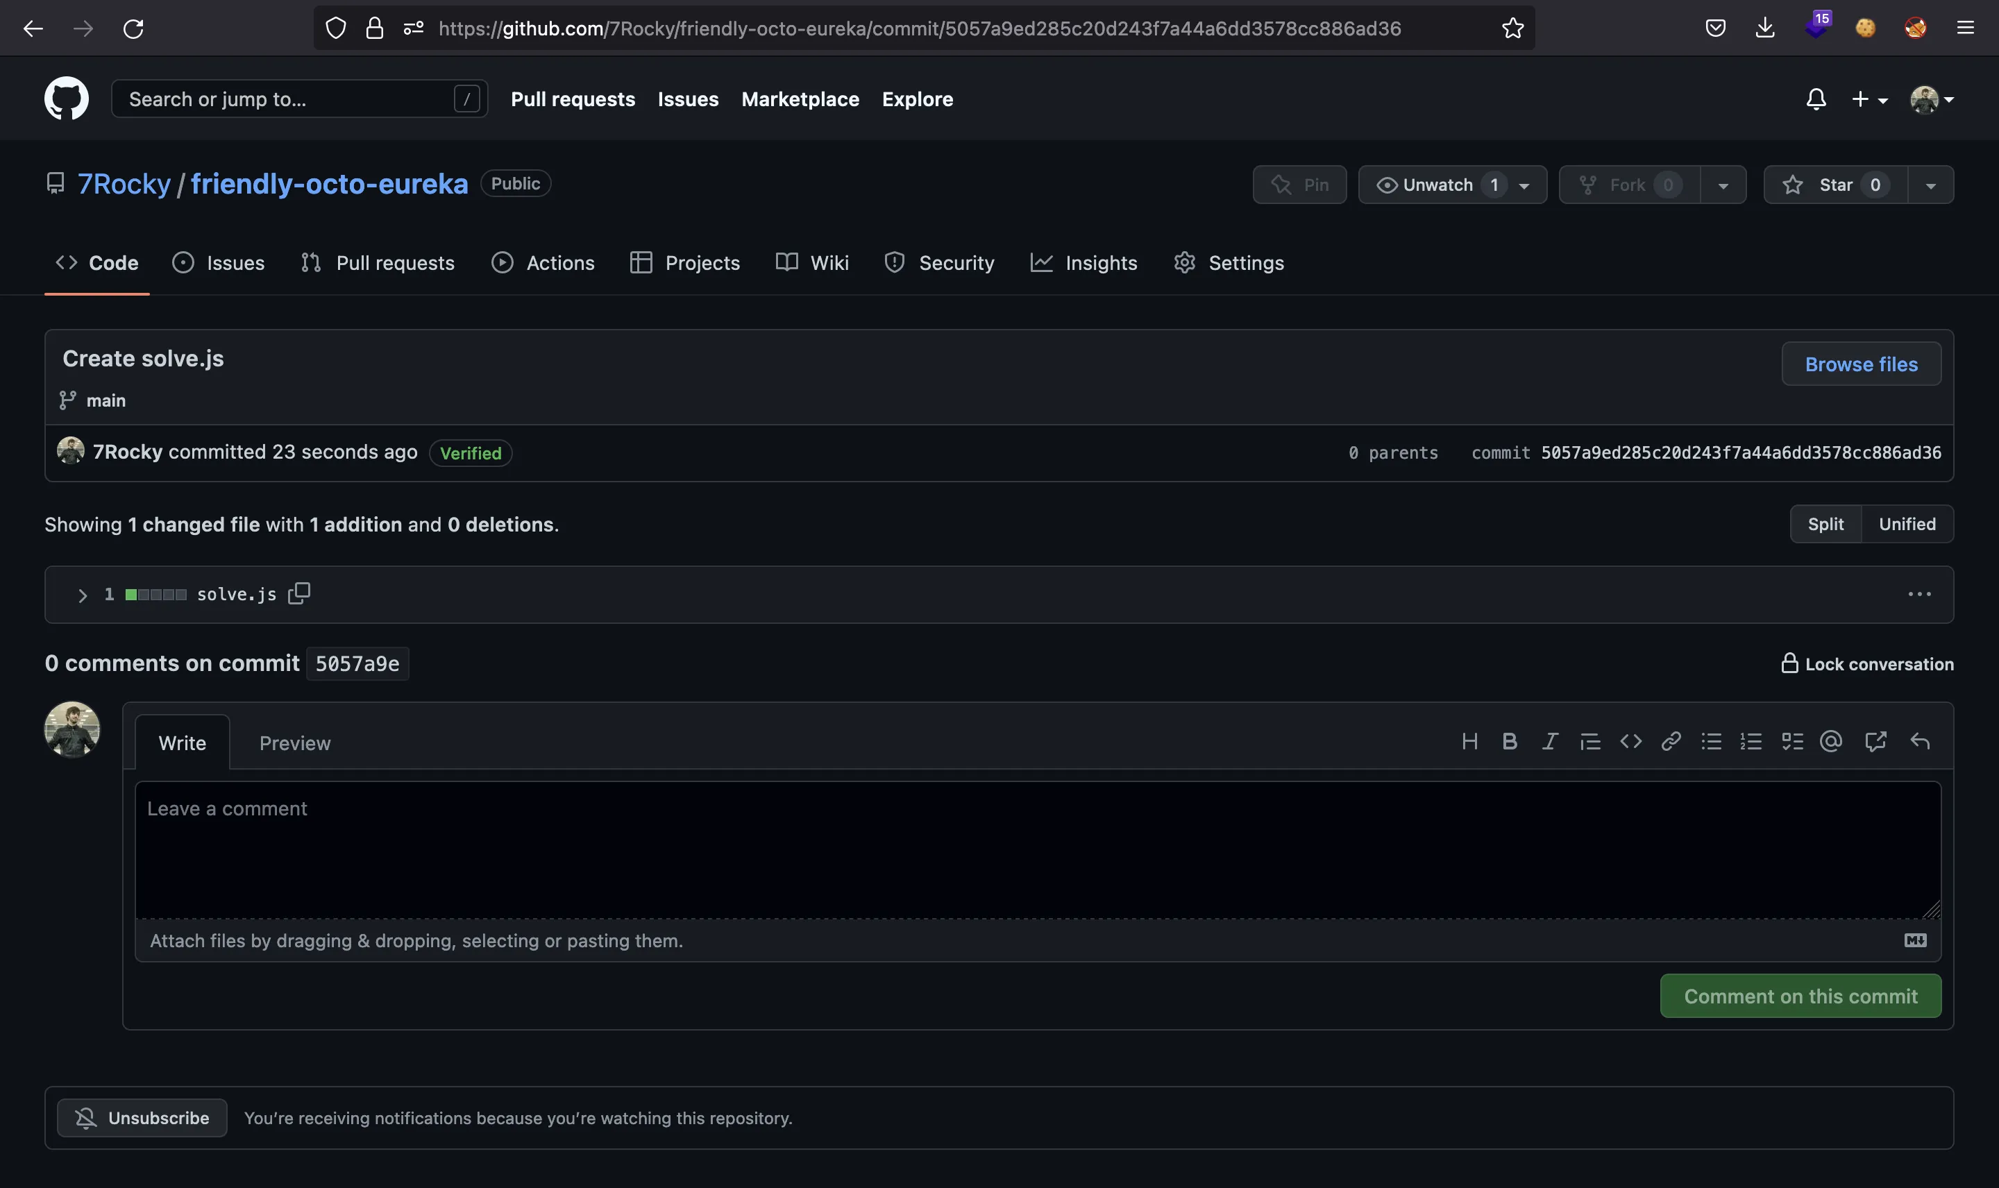The image size is (1999, 1188).
Task: Insert a quote in comment toolbar
Action: pyautogui.click(x=1590, y=741)
